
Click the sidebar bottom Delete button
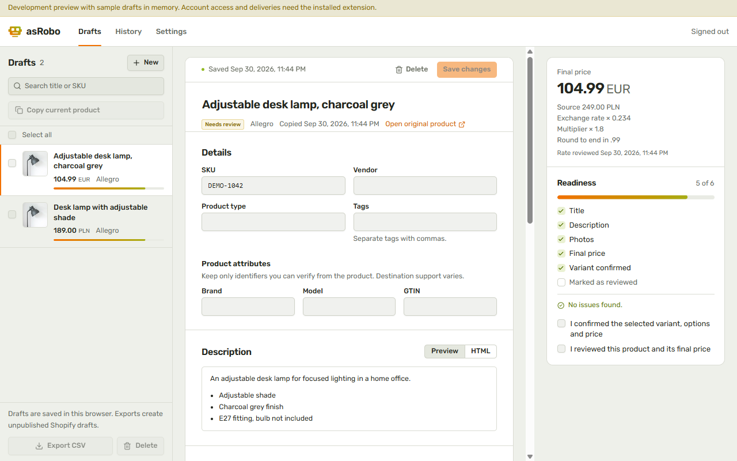[x=140, y=446]
